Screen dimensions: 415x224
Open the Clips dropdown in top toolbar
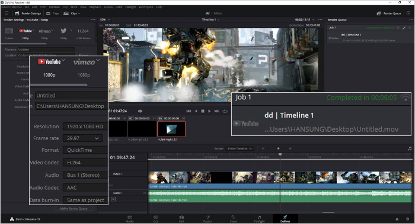[x=72, y=13]
